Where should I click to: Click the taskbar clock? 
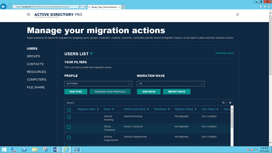pyautogui.click(x=264, y=150)
